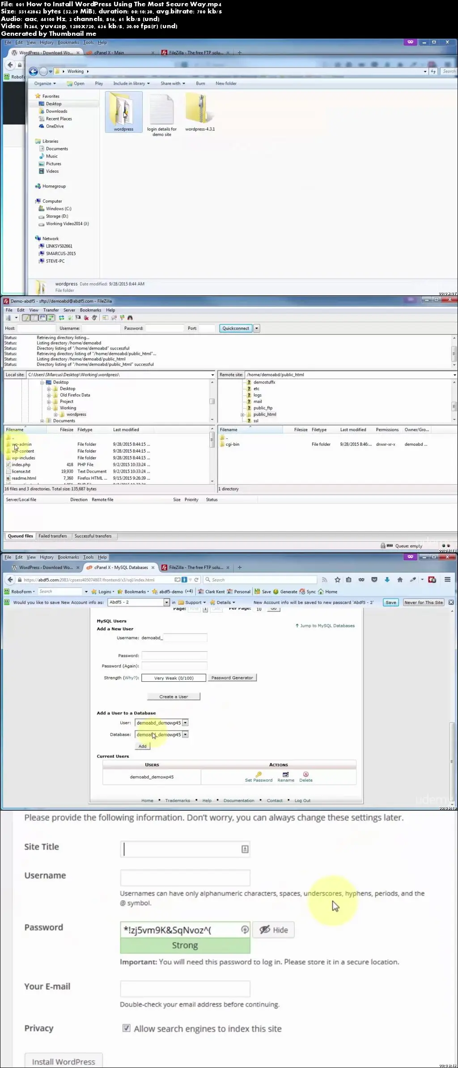Screen dimensions: 458x1068
Task: Open Firefox hamburger menu icon
Action: pyautogui.click(x=447, y=580)
